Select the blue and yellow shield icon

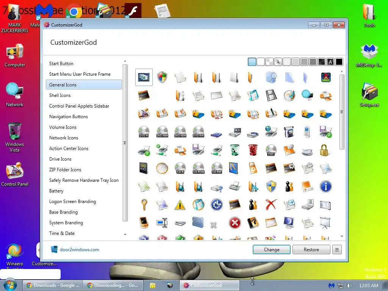pos(271,186)
